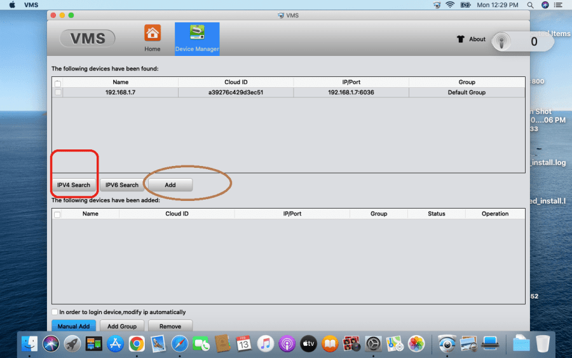
Task: Open System Preferences in the dock
Action: pyautogui.click(x=373, y=344)
